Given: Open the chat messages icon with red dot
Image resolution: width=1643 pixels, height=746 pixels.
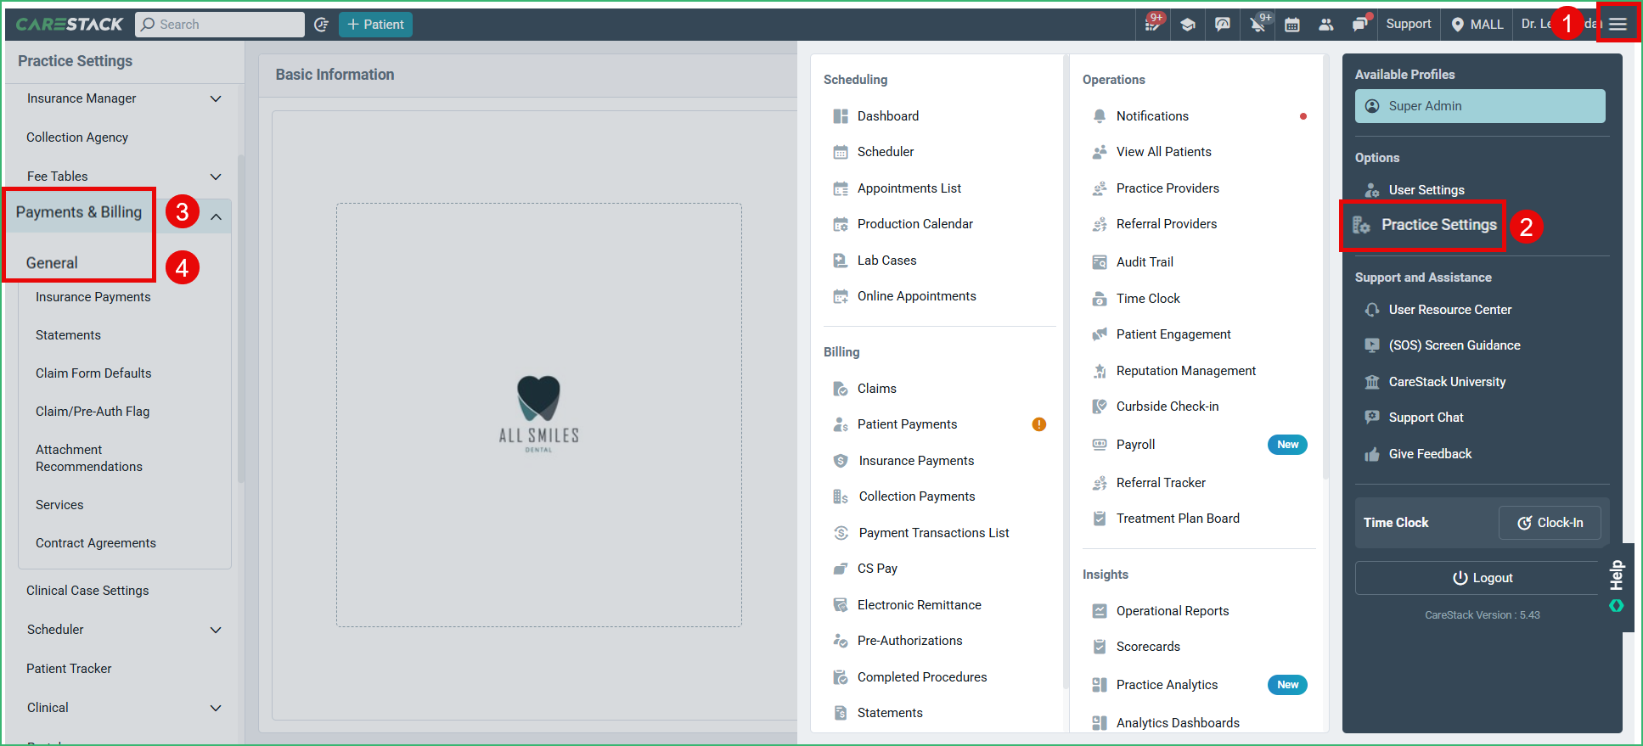Looking at the screenshot, I should point(1360,25).
